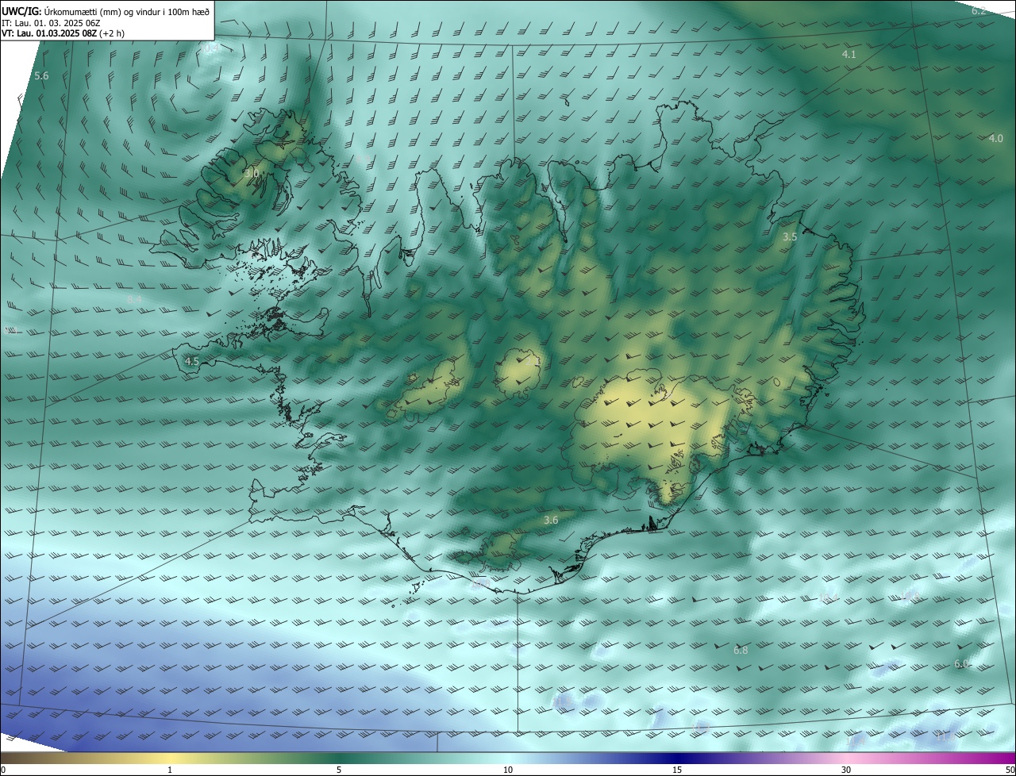Click the color scale tick label 50
This screenshot has width=1016, height=776.
(1010, 770)
